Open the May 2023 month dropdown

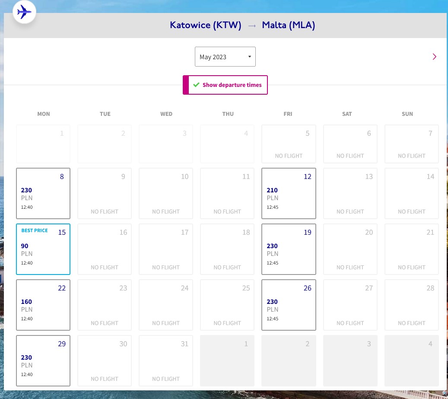[225, 57]
